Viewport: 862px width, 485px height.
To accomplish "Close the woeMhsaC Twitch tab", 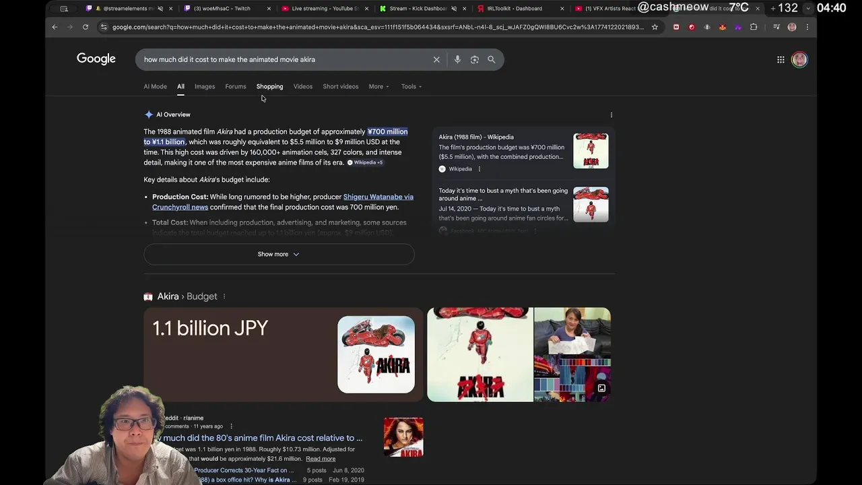I will tap(269, 9).
